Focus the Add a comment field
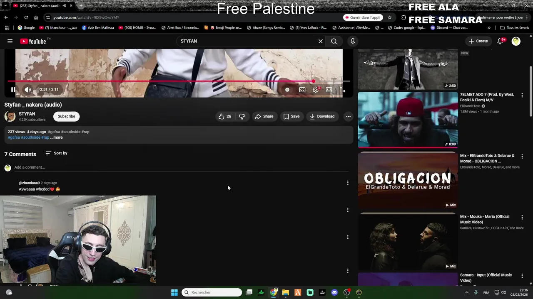 tap(181, 167)
